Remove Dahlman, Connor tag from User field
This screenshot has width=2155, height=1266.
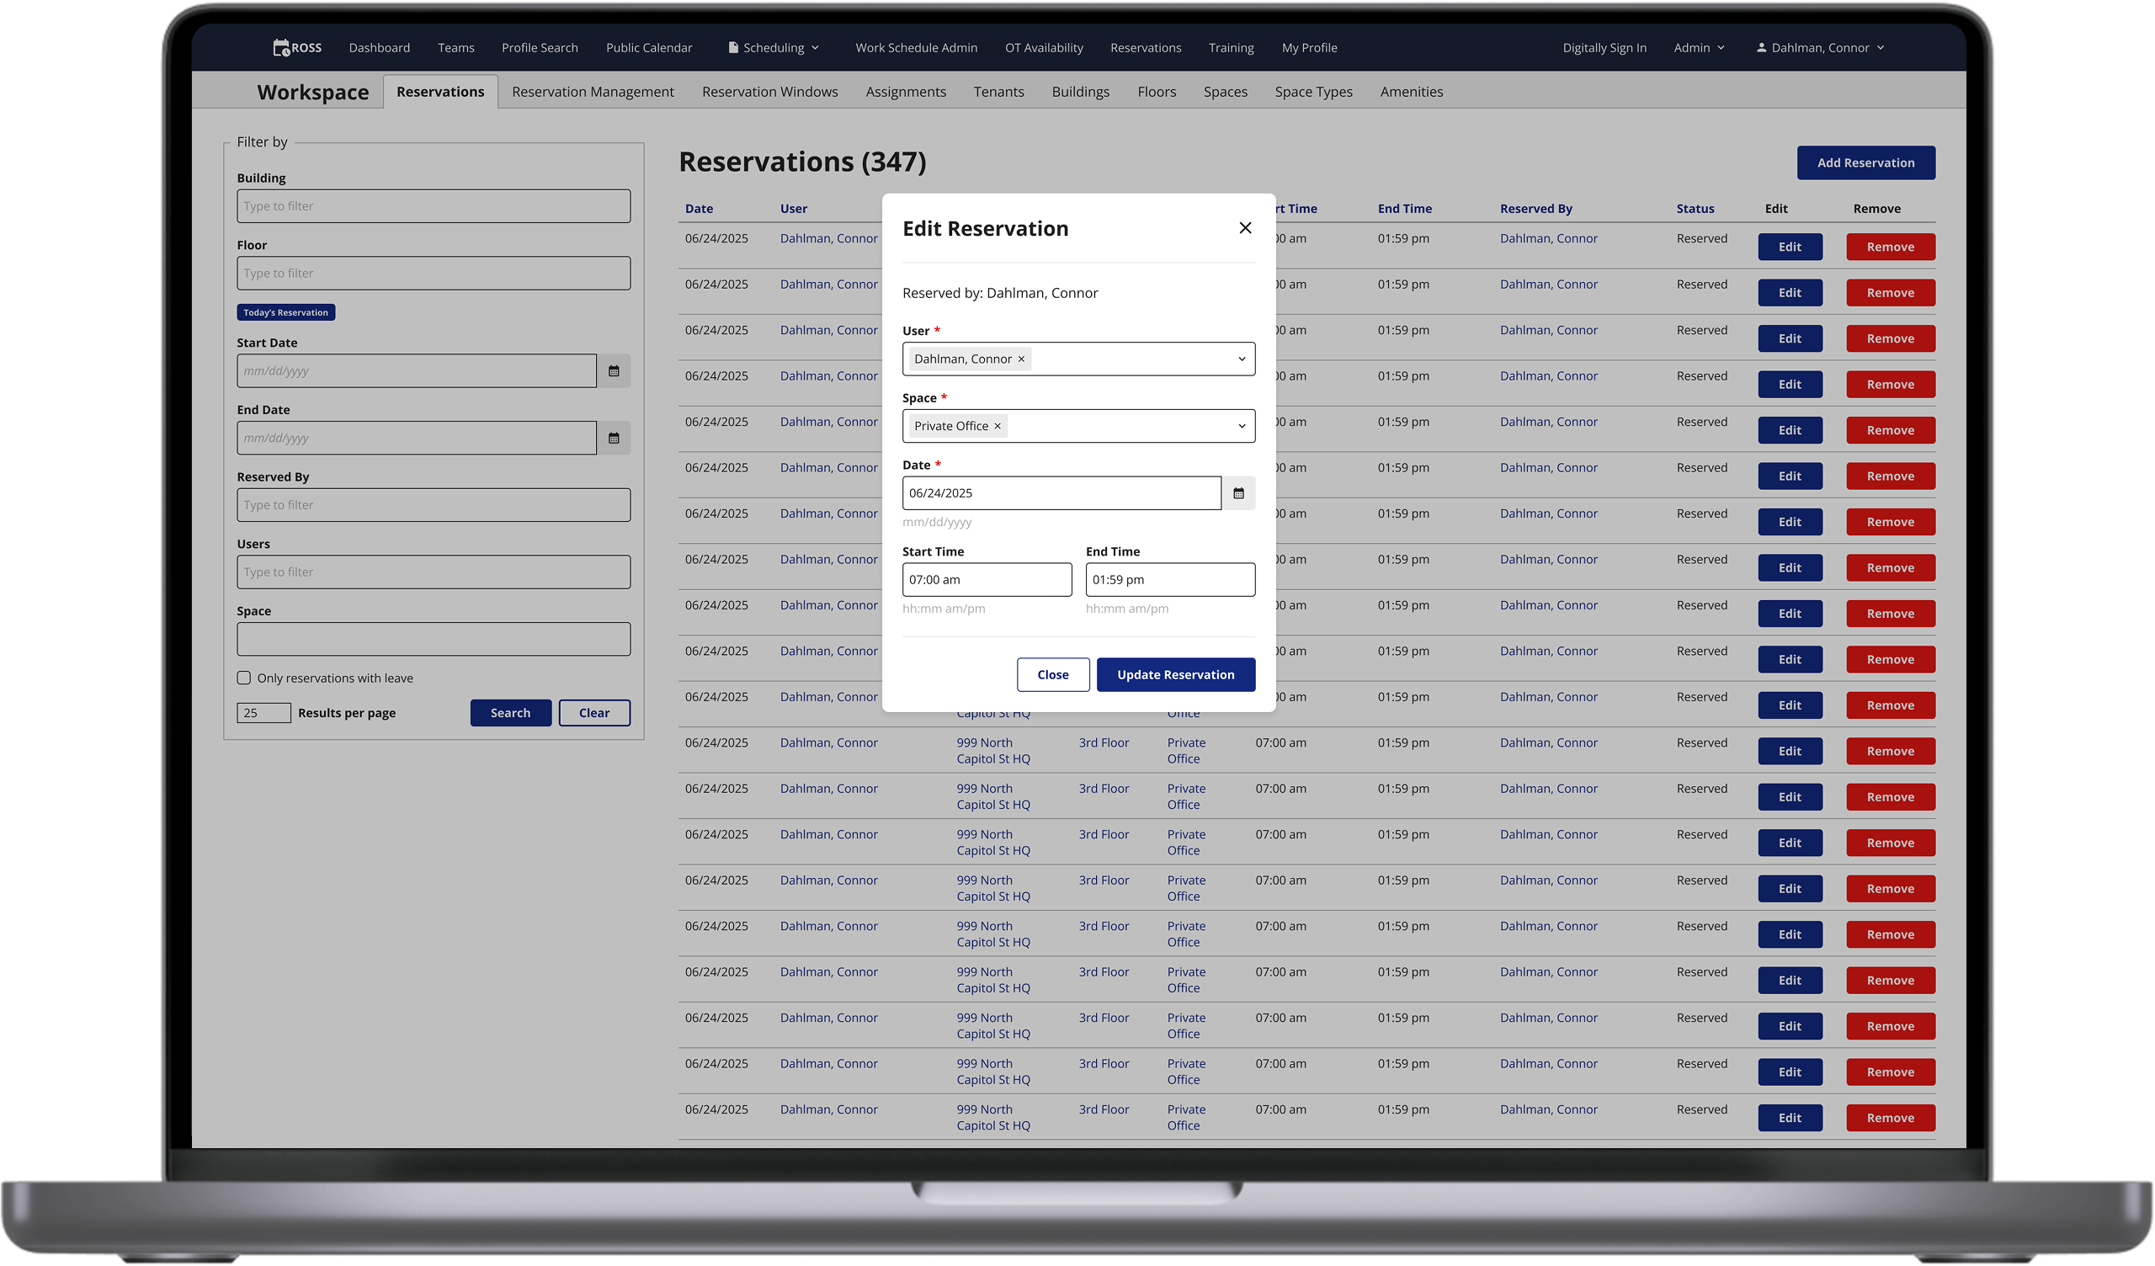tap(1021, 359)
